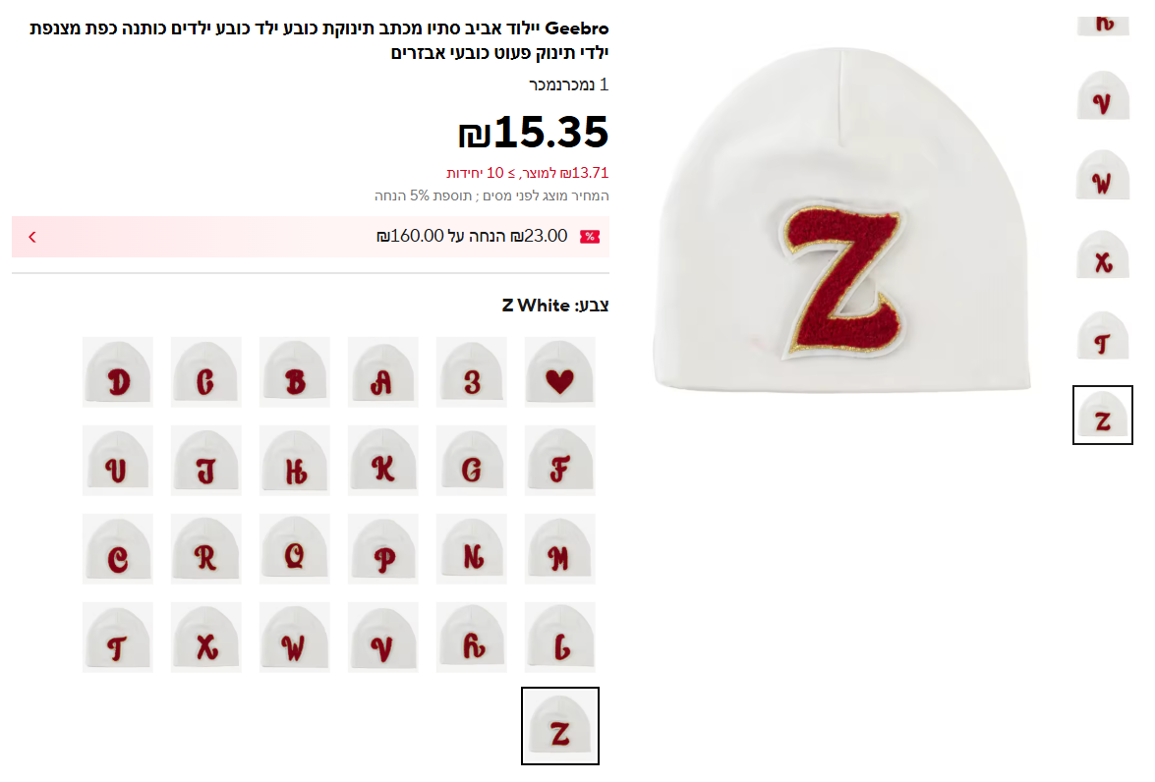Open the W hat thumbnail in gallery
1155x782 pixels.
1103,175
